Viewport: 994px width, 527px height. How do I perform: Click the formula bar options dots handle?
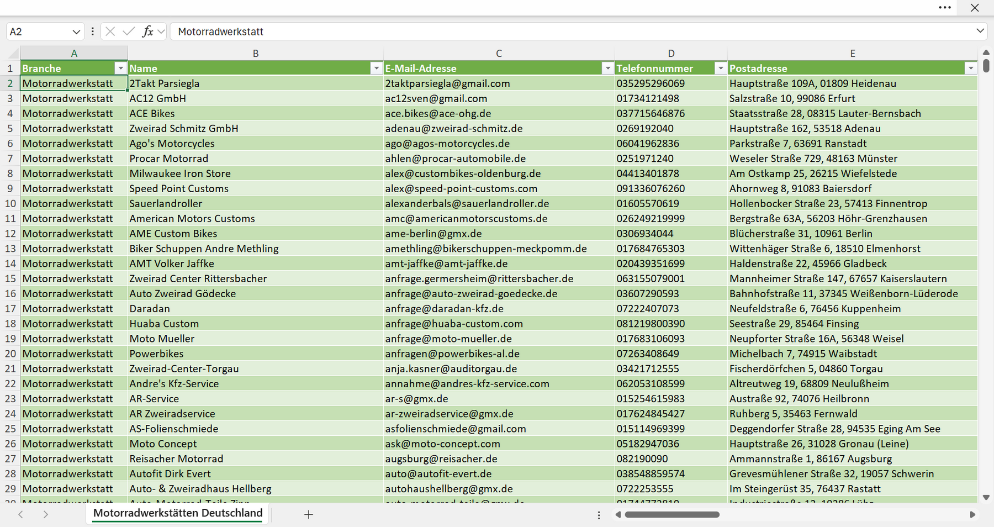[92, 31]
